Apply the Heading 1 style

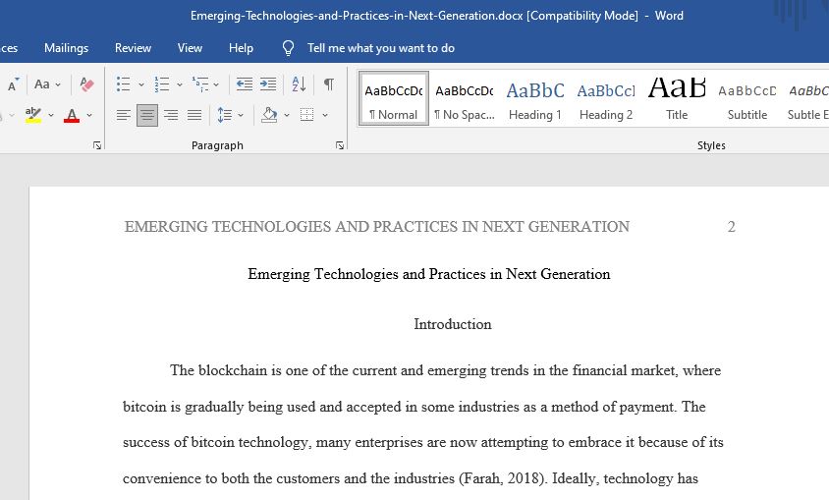point(535,98)
